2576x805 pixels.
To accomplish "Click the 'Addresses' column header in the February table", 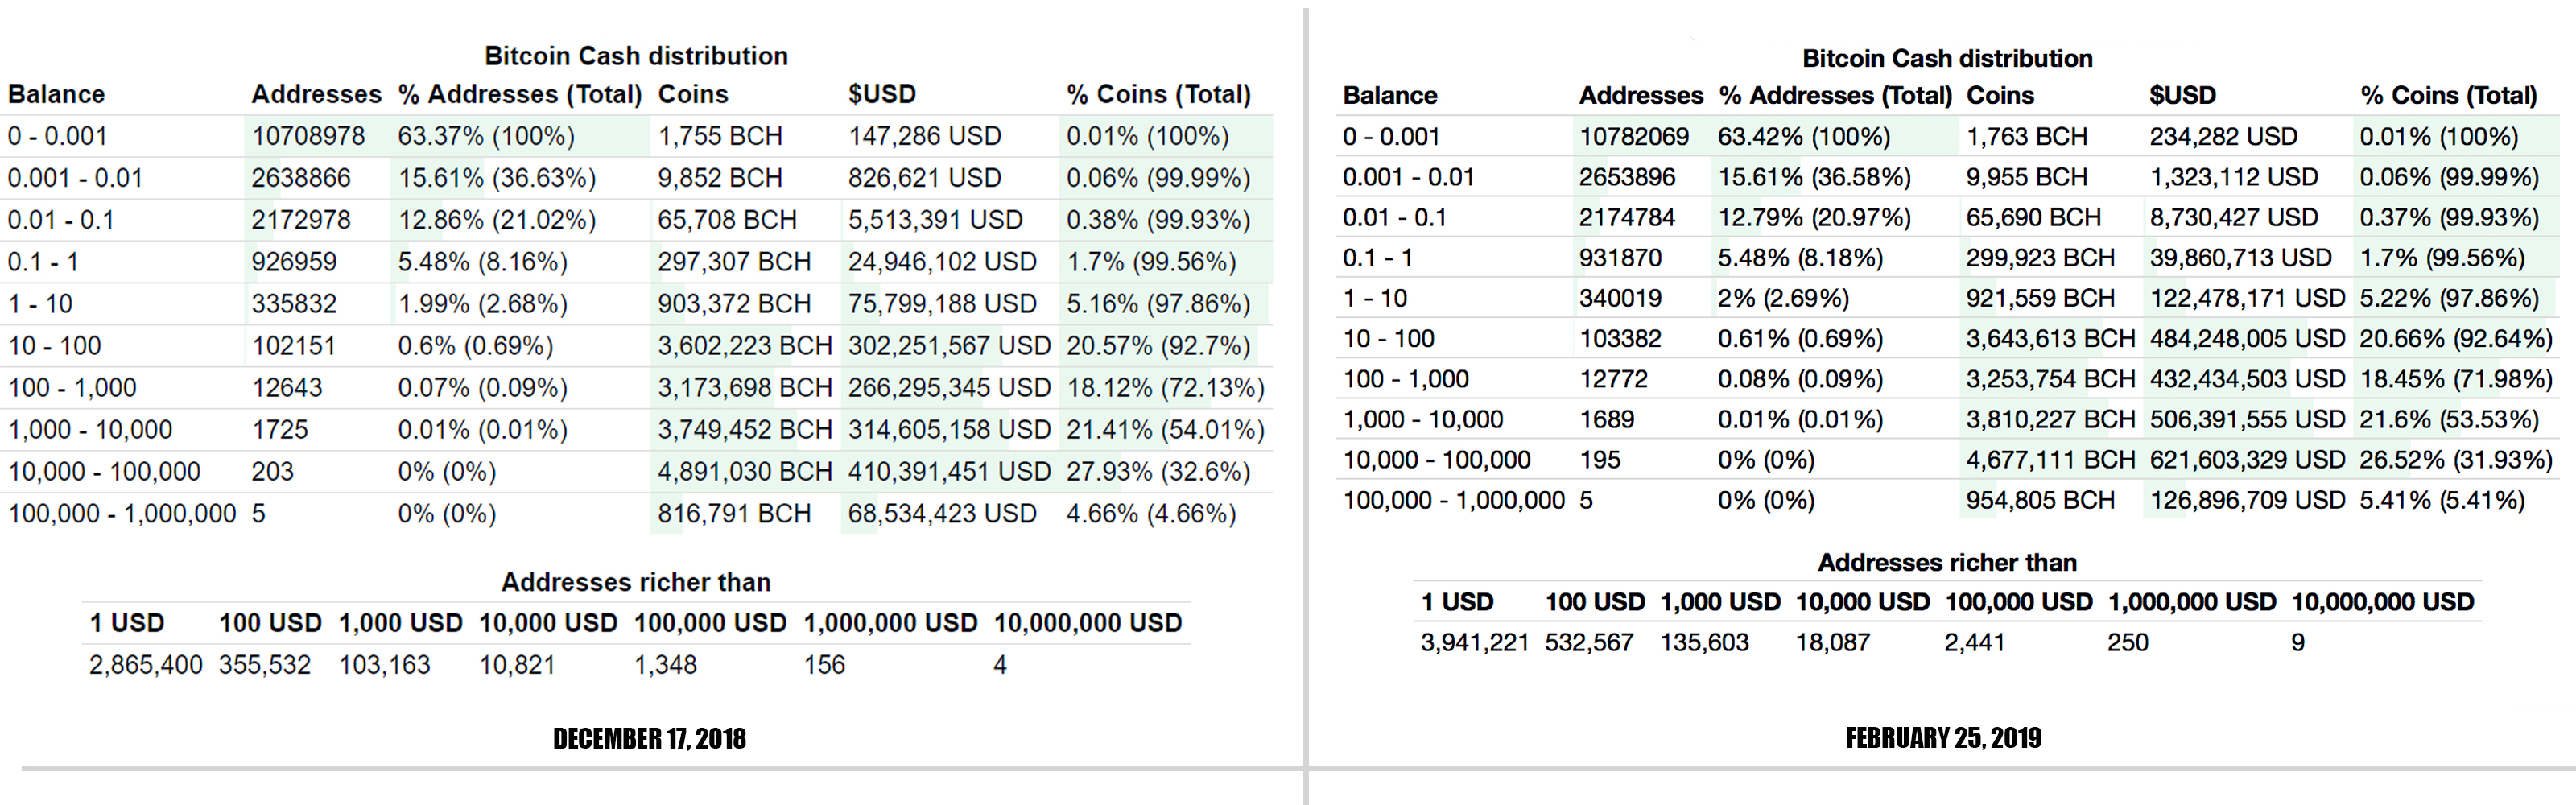I will click(1641, 95).
